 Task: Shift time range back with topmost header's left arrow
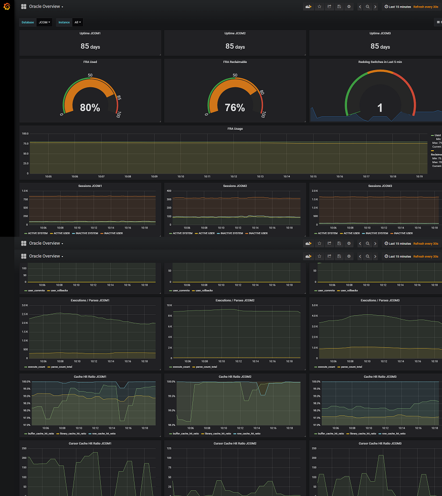(360, 7)
